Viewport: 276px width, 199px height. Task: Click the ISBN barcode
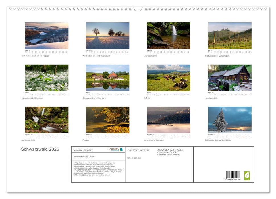pyautogui.click(x=233, y=175)
